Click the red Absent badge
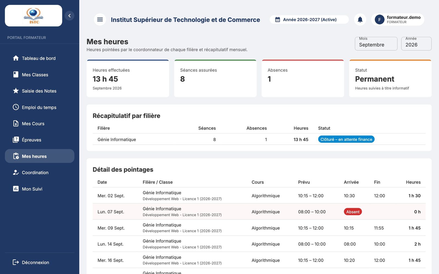439x274 pixels. [x=353, y=212]
